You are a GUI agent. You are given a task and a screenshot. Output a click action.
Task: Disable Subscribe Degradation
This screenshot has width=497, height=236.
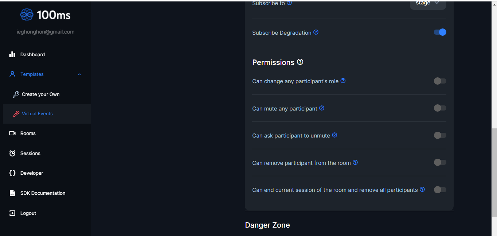(x=440, y=32)
